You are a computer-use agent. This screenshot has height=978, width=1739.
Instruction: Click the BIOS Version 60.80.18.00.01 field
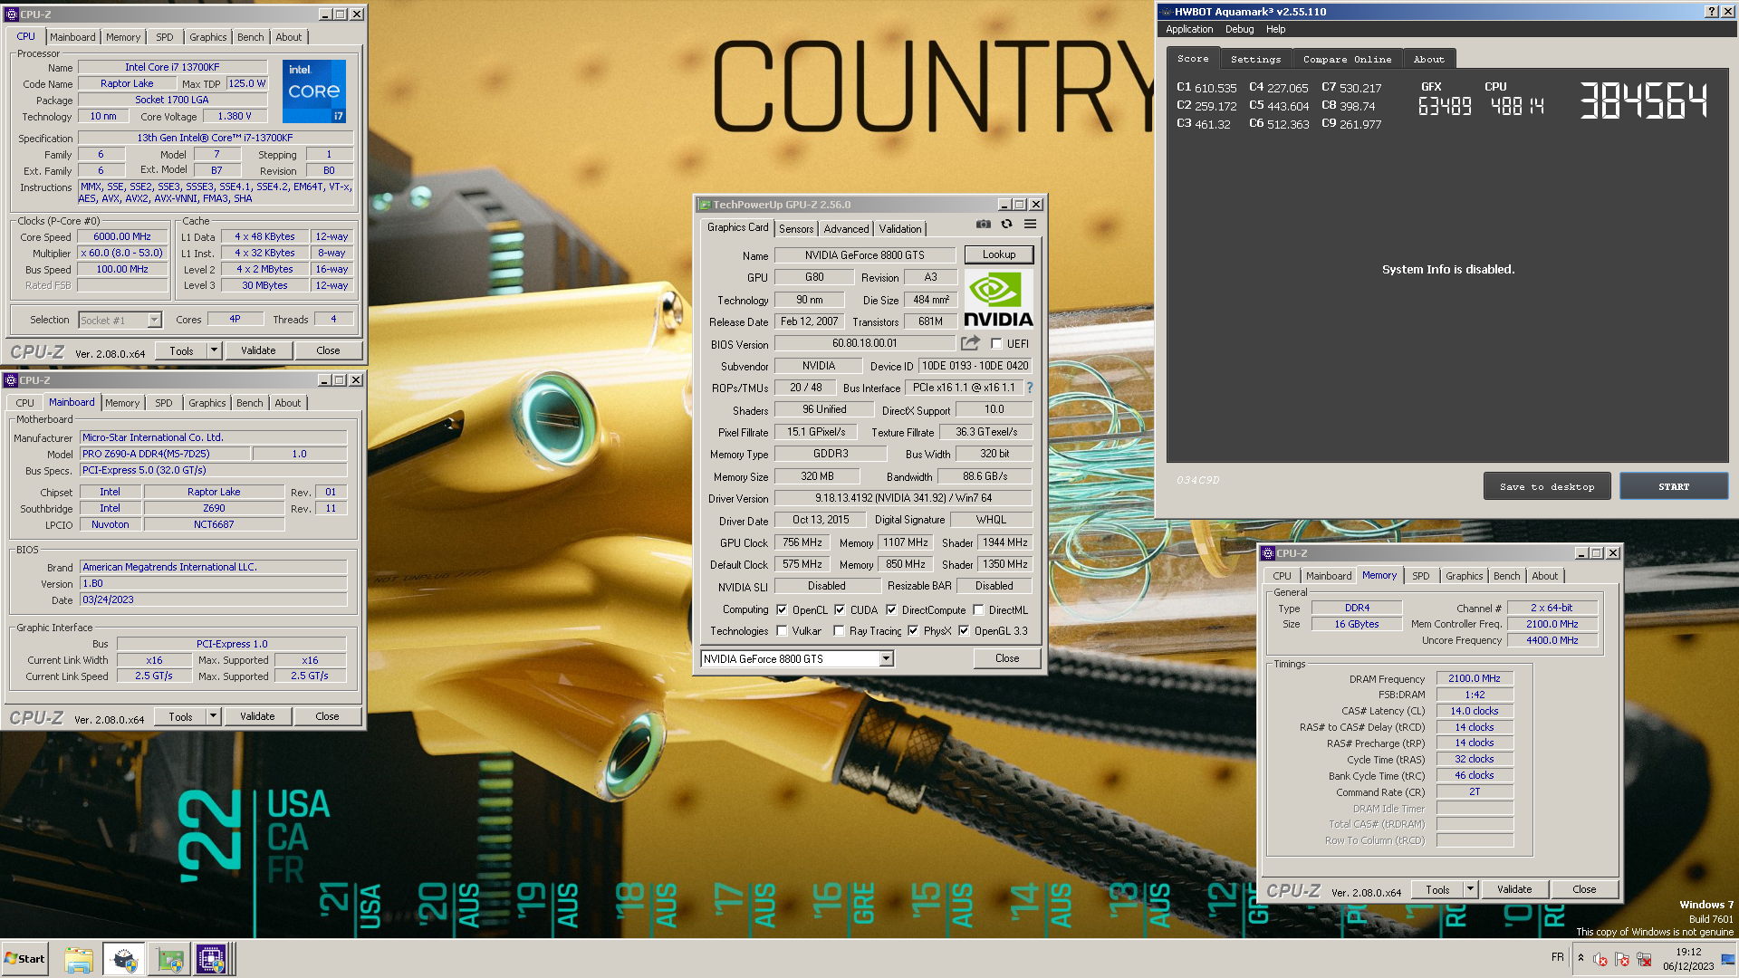tap(864, 344)
